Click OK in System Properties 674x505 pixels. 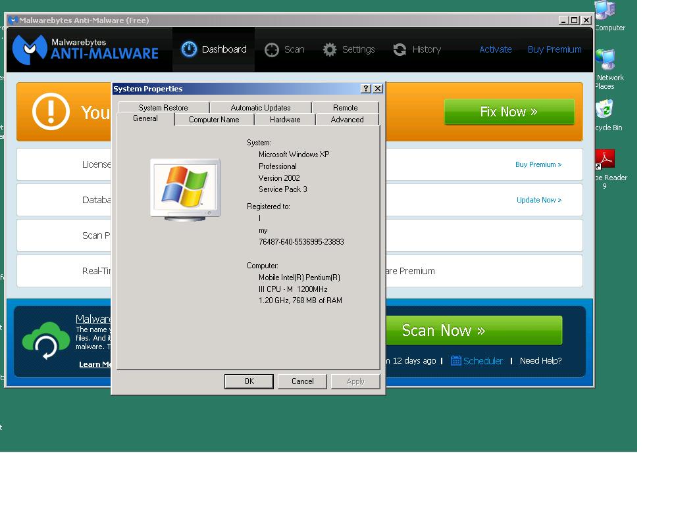(x=249, y=381)
